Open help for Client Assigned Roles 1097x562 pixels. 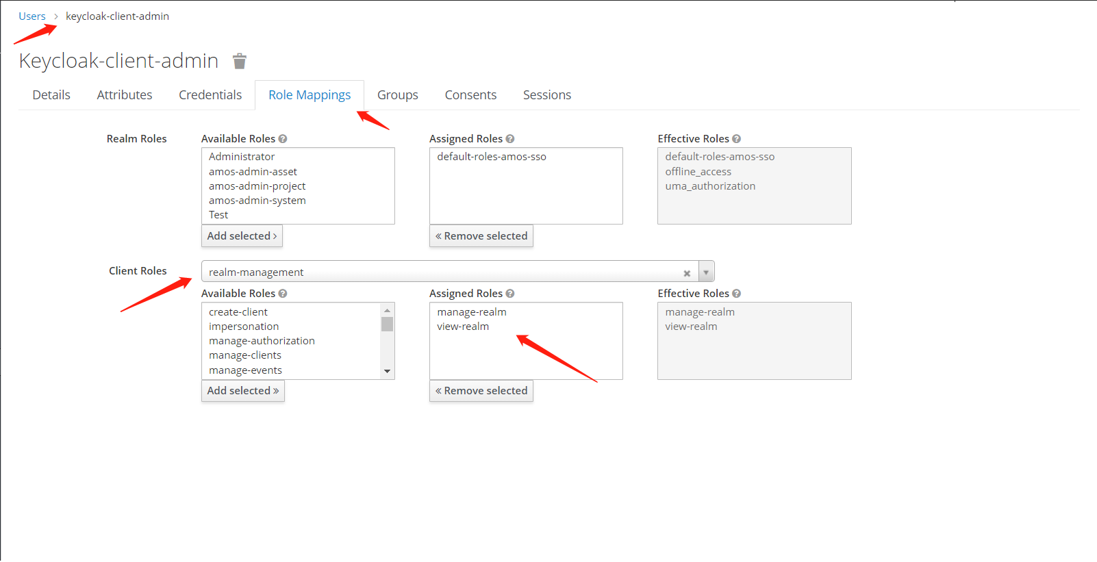(510, 294)
